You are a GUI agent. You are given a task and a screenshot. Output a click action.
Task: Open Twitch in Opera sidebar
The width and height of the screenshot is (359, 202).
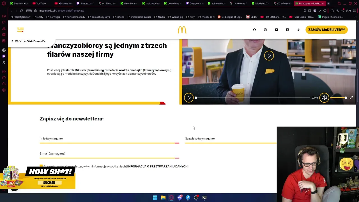click(4, 56)
